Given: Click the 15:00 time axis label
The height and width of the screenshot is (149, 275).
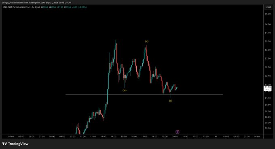Looking at the screenshot, I should tap(124, 136).
